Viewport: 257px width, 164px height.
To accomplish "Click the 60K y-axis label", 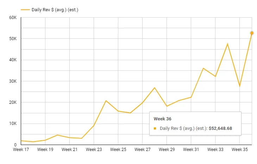I will (x=13, y=18).
